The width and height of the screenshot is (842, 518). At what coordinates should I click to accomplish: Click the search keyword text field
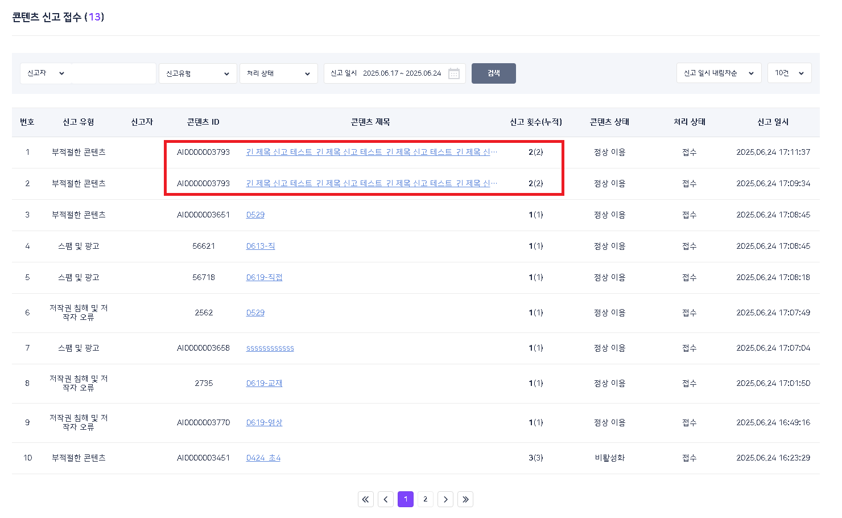click(x=114, y=73)
